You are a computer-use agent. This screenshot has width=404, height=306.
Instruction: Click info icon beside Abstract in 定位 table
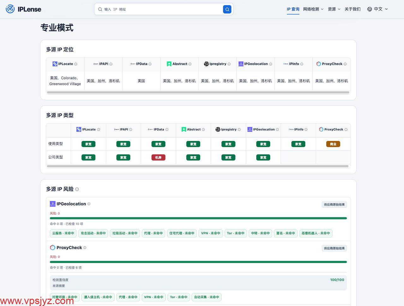(x=190, y=64)
